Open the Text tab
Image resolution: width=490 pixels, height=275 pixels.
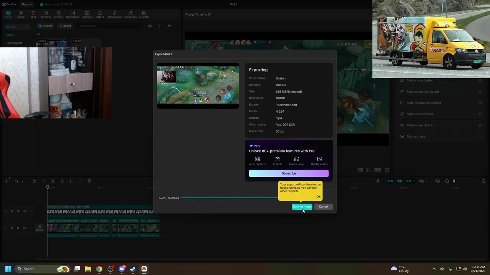(33, 15)
